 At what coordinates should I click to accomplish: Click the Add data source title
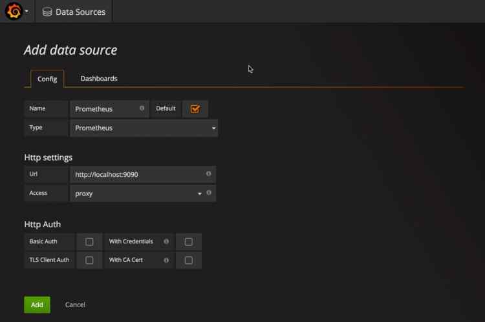click(70, 50)
